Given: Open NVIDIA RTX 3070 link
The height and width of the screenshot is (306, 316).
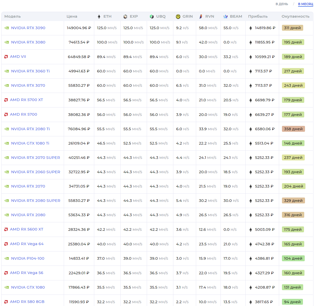Looking at the screenshot, I should click(28, 85).
